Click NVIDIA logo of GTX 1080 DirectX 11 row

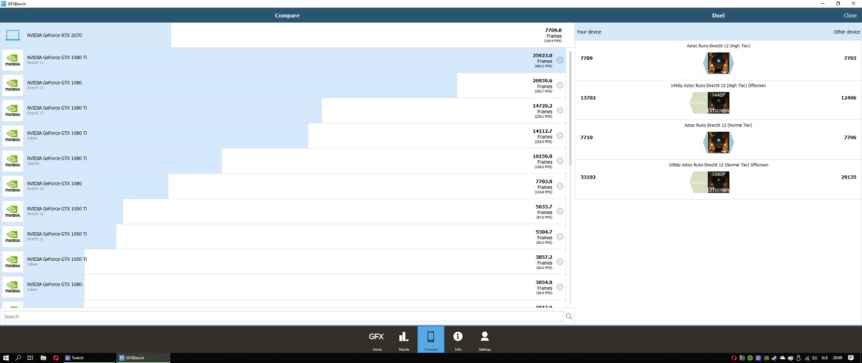[13, 86]
